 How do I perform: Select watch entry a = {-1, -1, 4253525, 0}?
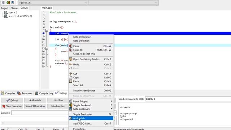pos(20,16)
